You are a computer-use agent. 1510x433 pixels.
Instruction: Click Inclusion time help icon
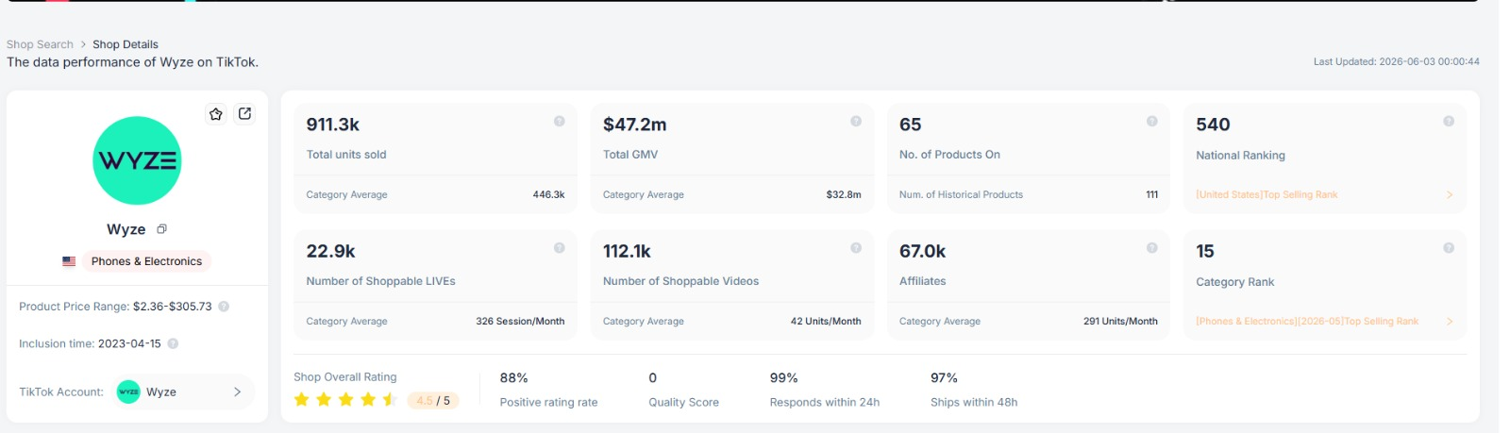[173, 343]
